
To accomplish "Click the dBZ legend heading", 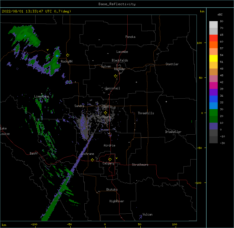I will tap(220, 14).
